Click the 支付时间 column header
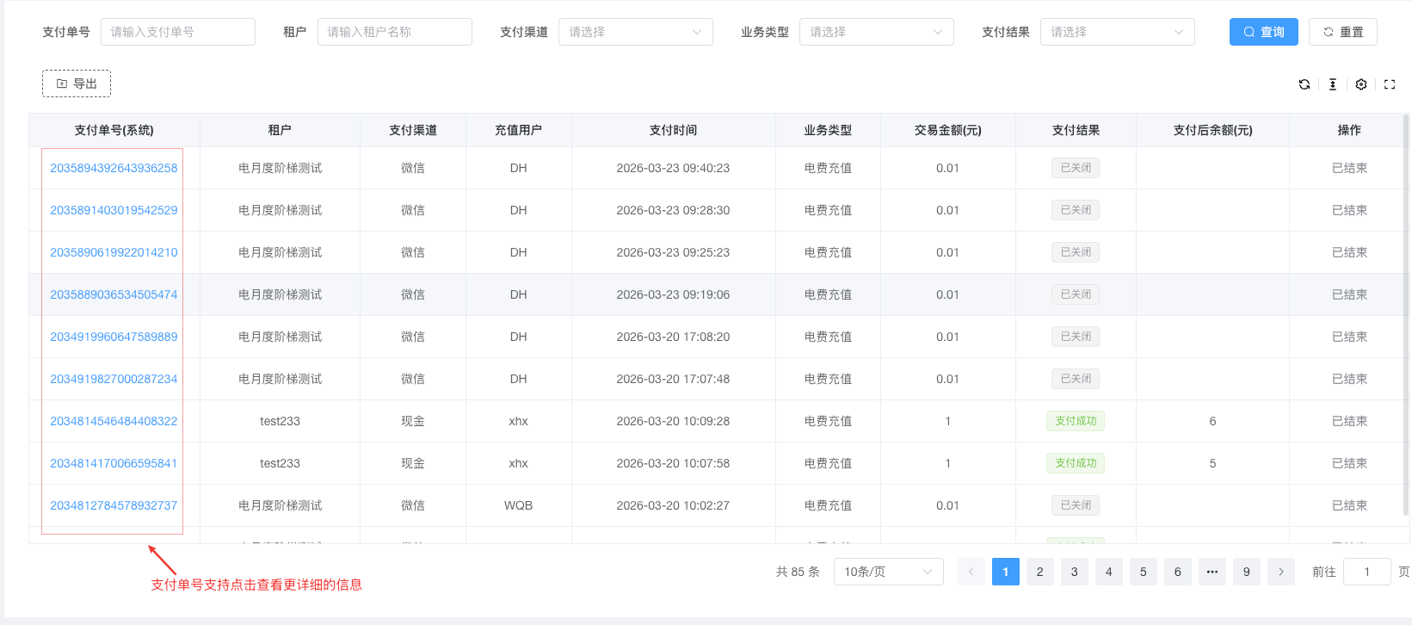The width and height of the screenshot is (1412, 625). [674, 130]
